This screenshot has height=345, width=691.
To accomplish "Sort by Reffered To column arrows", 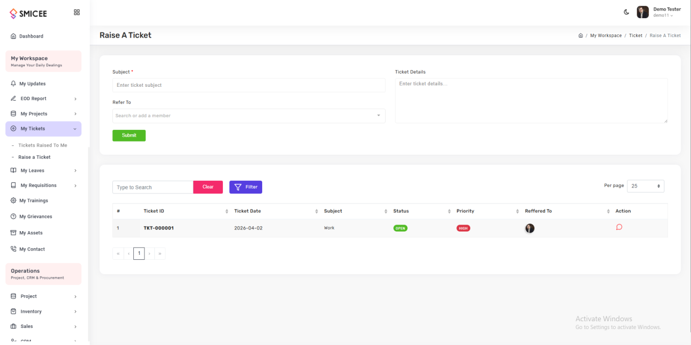I will (x=609, y=211).
